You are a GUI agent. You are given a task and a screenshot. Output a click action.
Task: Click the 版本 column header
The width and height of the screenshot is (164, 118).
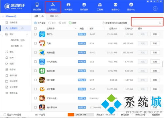click(92, 29)
